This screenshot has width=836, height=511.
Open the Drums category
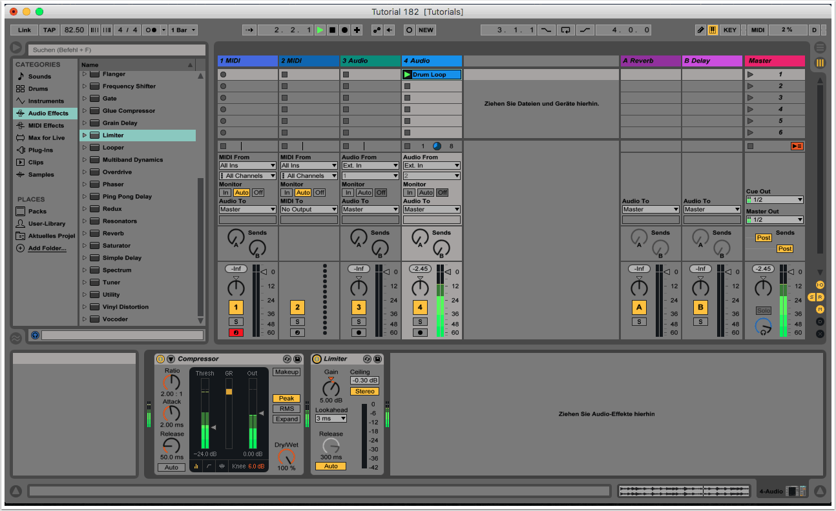38,88
